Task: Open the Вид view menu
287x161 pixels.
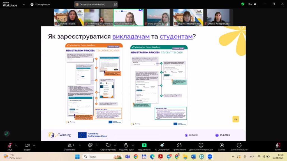Action: point(250,4)
